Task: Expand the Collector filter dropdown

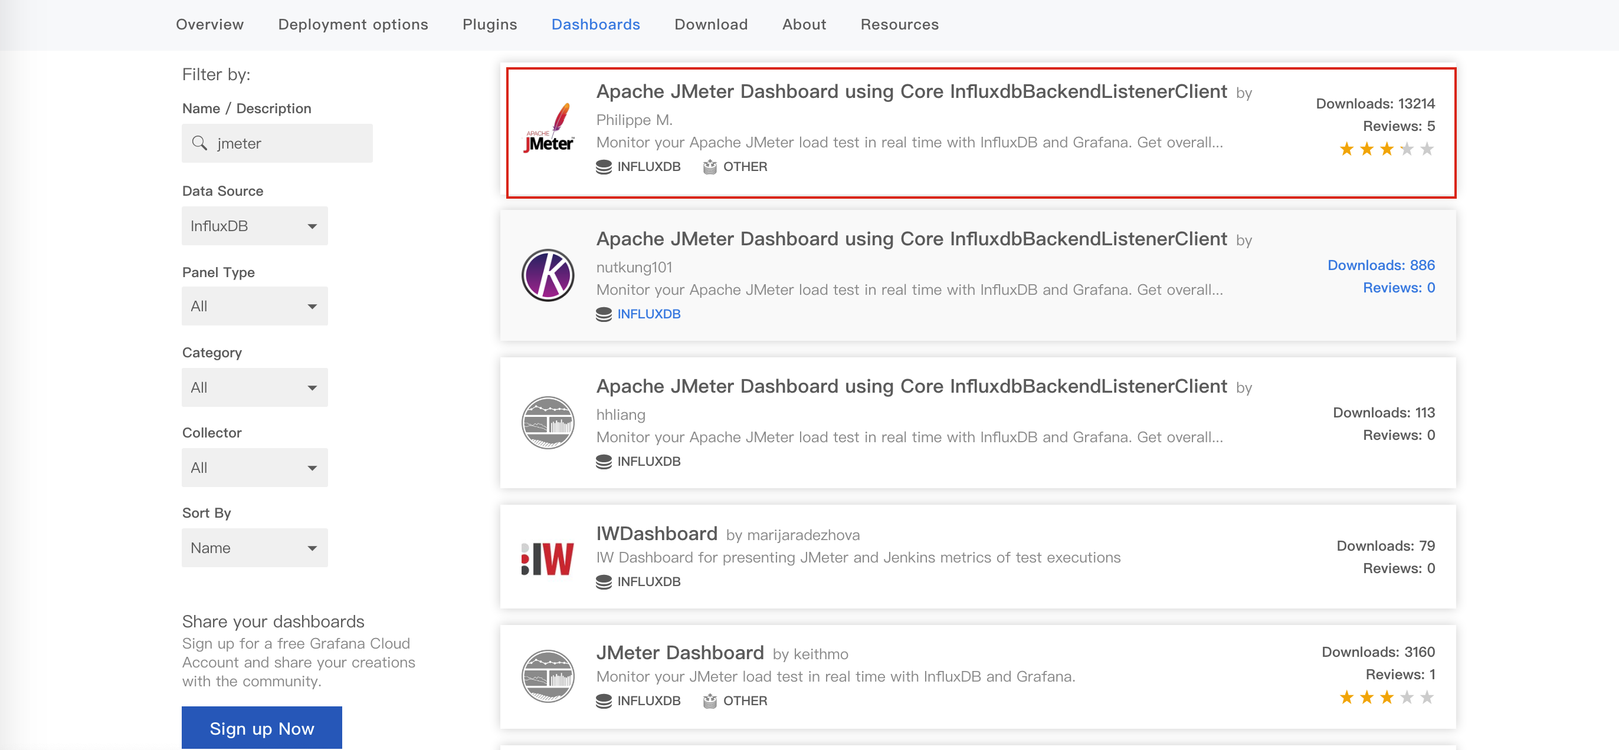Action: [x=254, y=468]
